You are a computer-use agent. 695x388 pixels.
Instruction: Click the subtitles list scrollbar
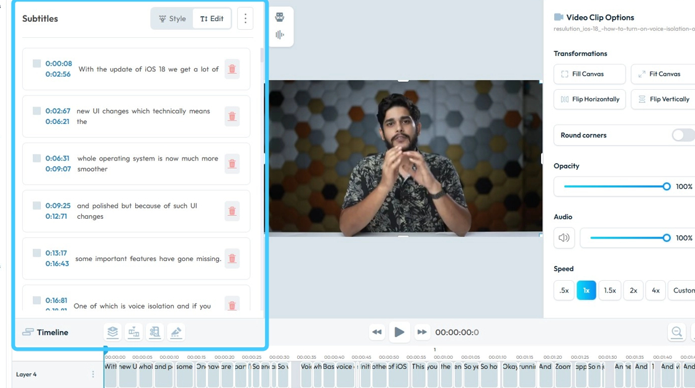click(x=262, y=55)
